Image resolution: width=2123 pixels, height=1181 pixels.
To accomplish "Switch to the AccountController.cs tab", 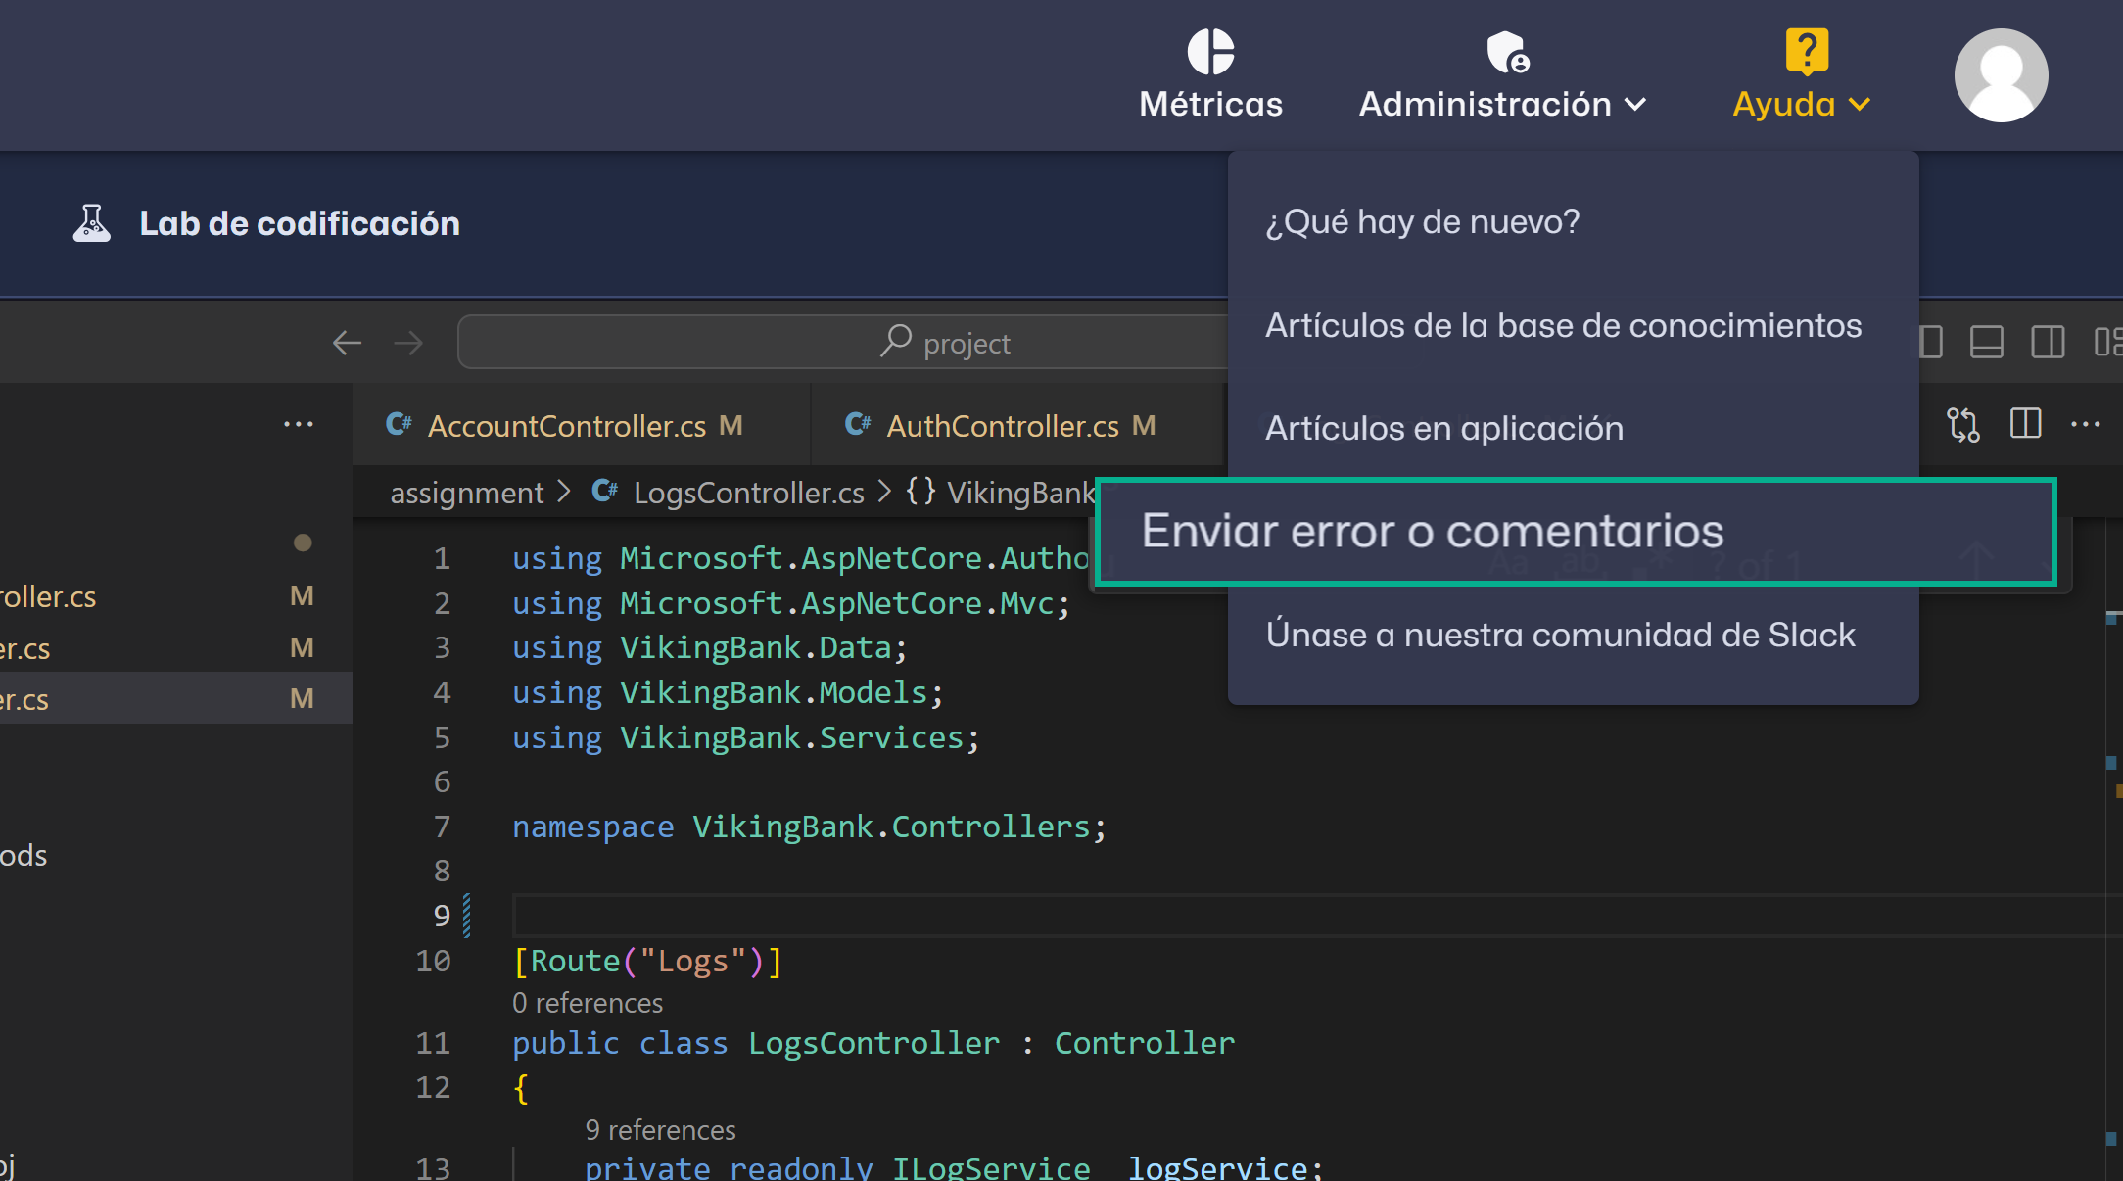I will [582, 425].
